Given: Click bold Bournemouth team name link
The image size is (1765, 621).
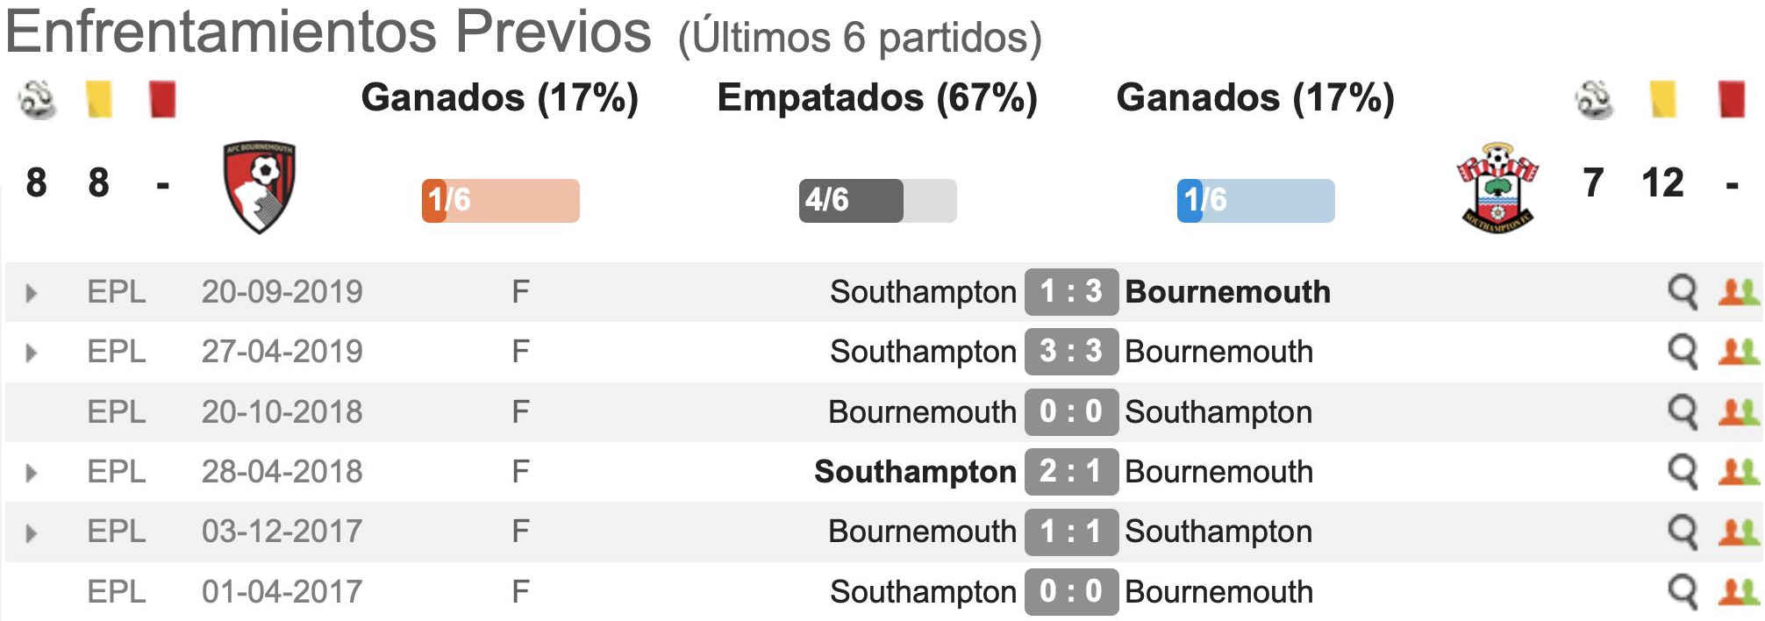Looking at the screenshot, I should (1227, 292).
